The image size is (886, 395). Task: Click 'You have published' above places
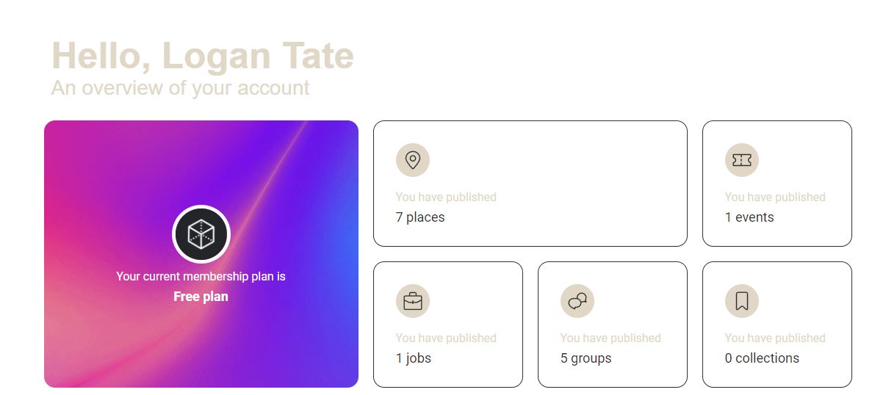446,197
